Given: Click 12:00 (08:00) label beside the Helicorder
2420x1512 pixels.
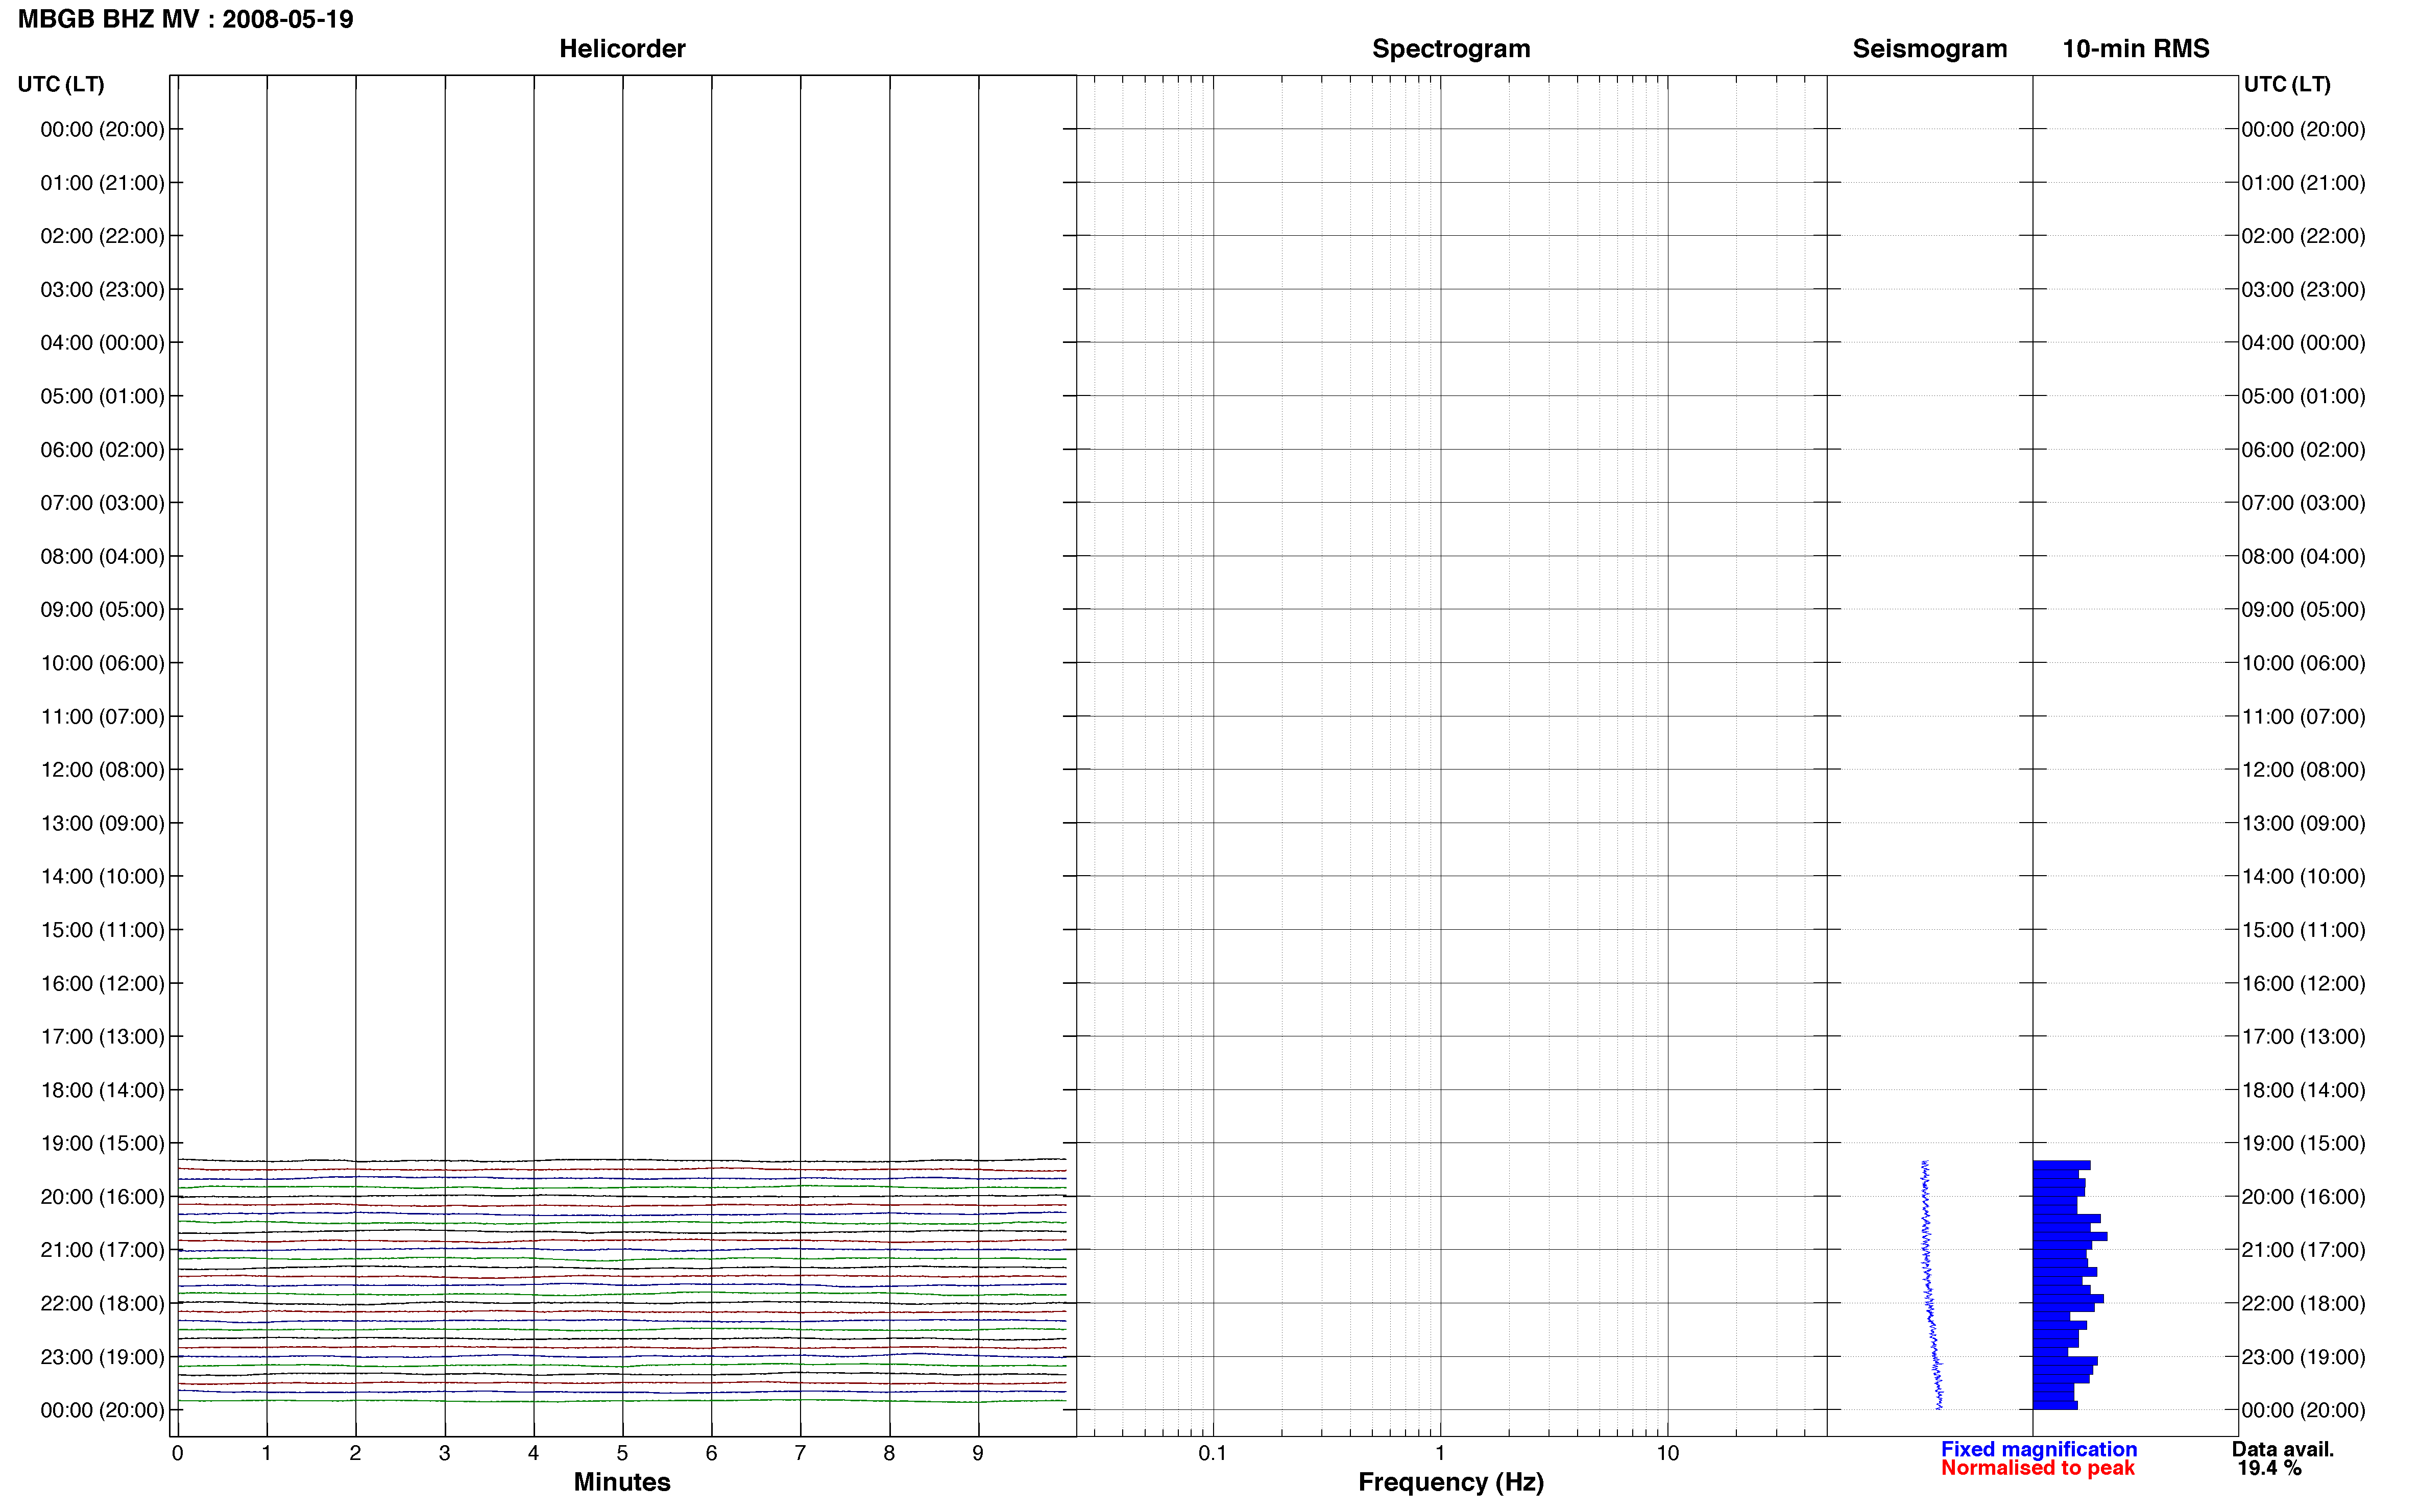Looking at the screenshot, I should [102, 770].
